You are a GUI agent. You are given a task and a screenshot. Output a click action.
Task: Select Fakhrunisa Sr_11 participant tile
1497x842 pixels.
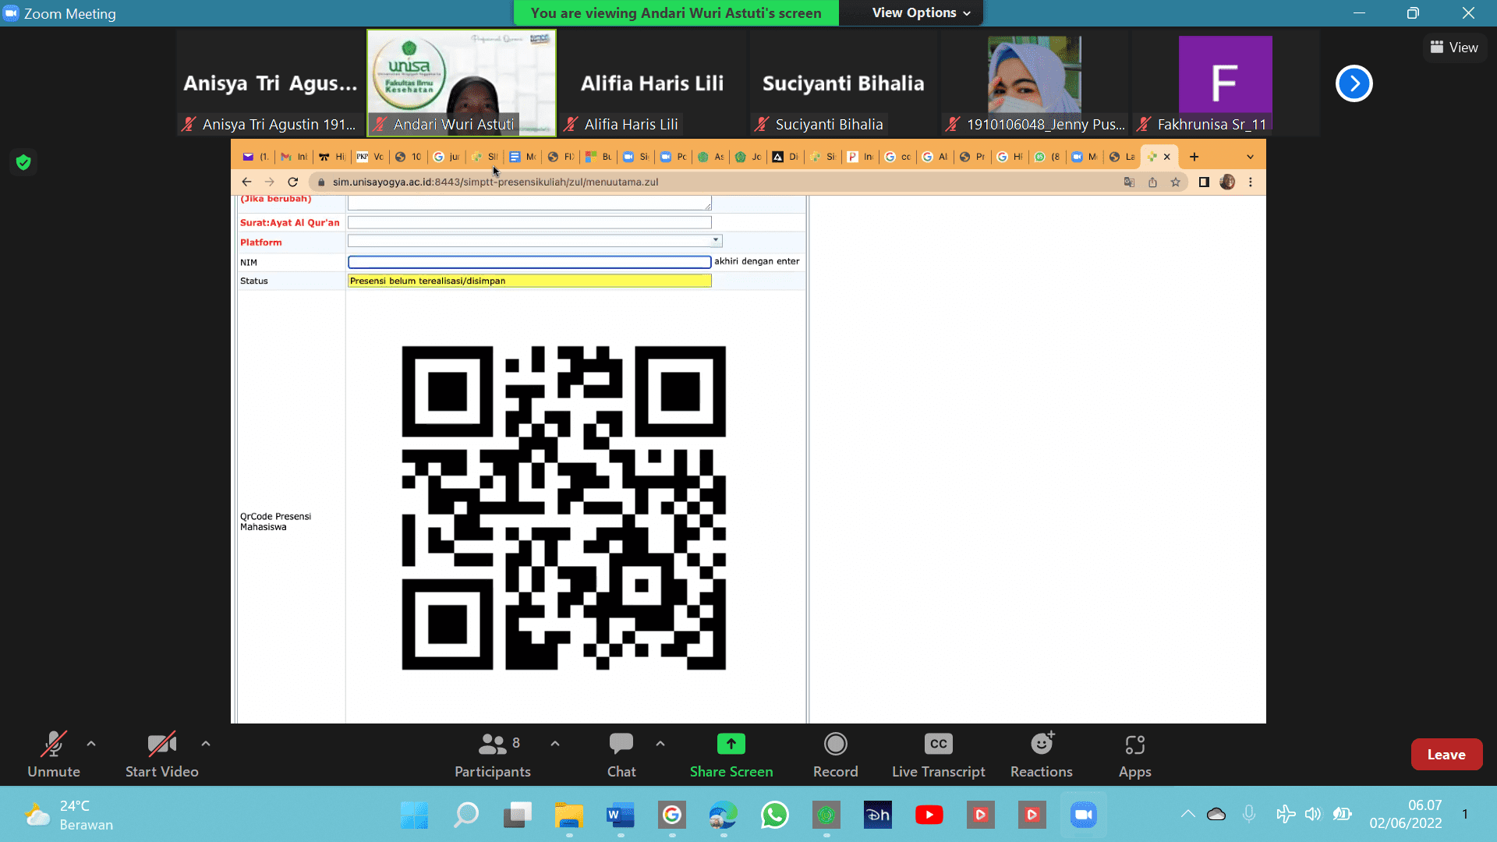1225,83
